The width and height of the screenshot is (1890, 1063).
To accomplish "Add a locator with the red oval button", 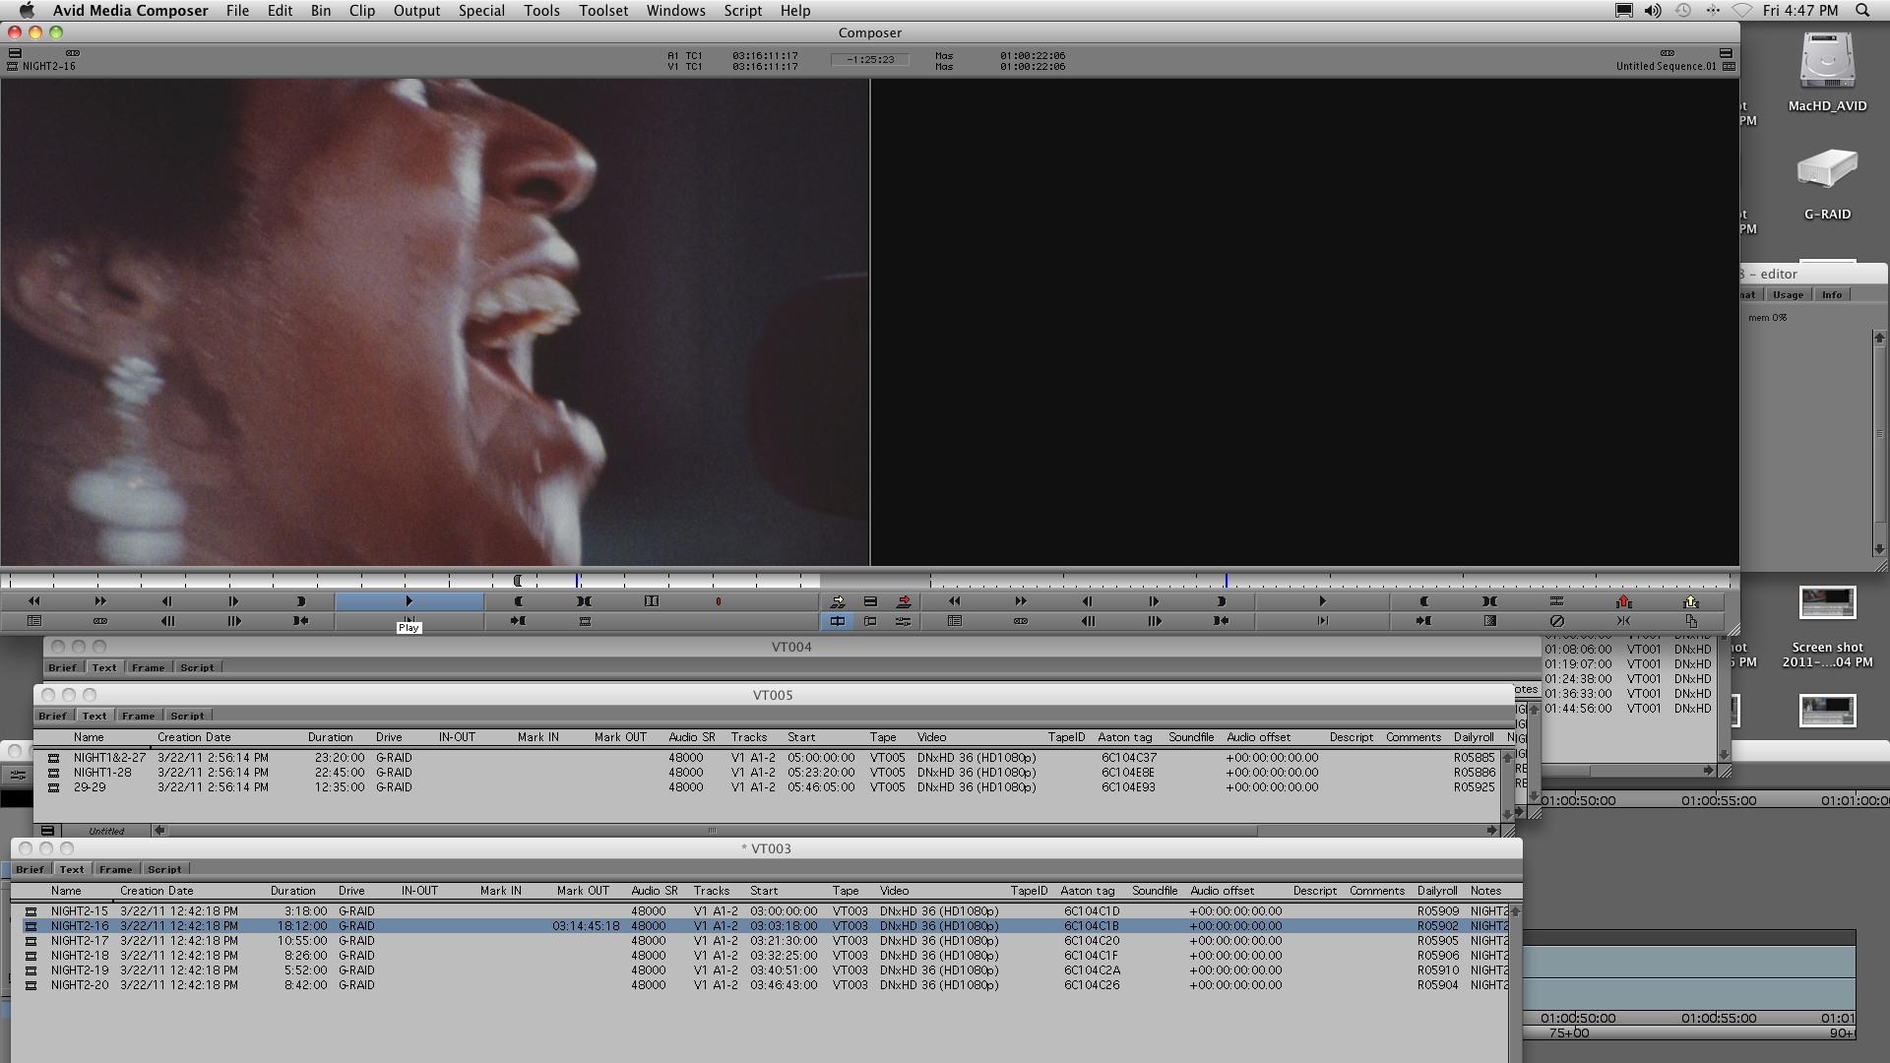I will click(x=718, y=601).
